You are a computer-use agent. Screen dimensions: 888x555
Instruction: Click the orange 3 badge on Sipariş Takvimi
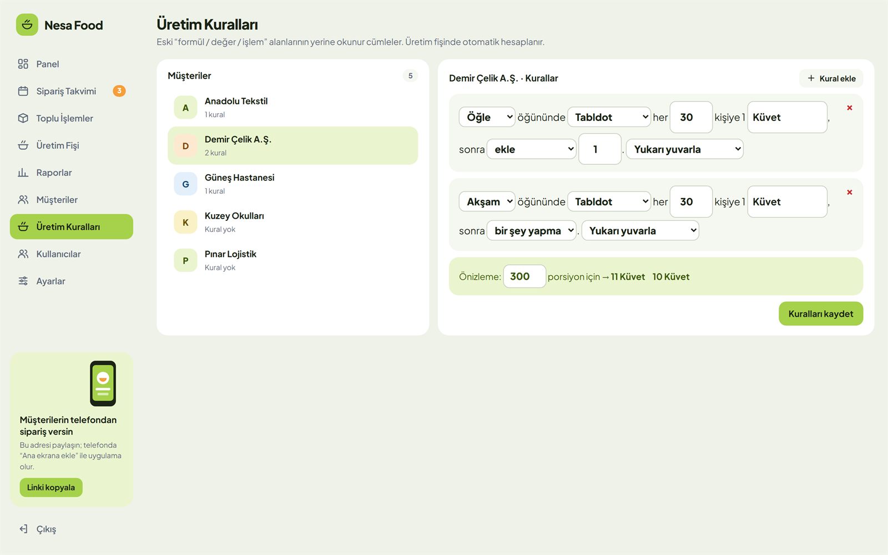point(119,91)
